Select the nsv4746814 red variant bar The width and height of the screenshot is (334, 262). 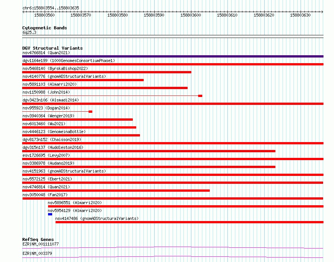click(x=116, y=191)
